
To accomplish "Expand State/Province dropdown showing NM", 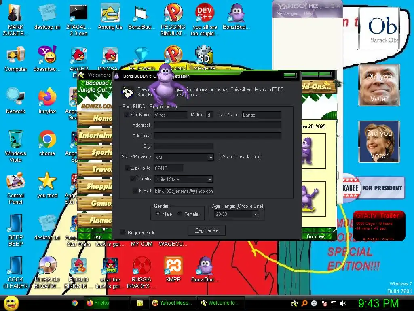I will pyautogui.click(x=210, y=158).
